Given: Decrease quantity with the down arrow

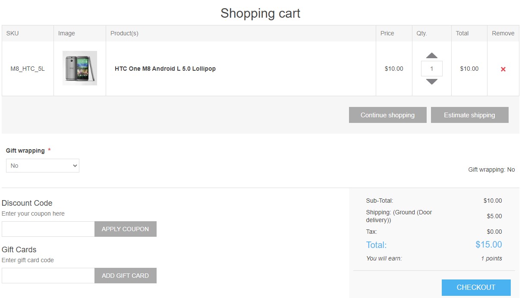Looking at the screenshot, I should pos(432,82).
